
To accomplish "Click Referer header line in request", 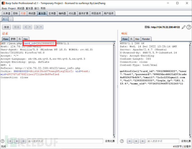I will pyautogui.click(x=40, y=68).
